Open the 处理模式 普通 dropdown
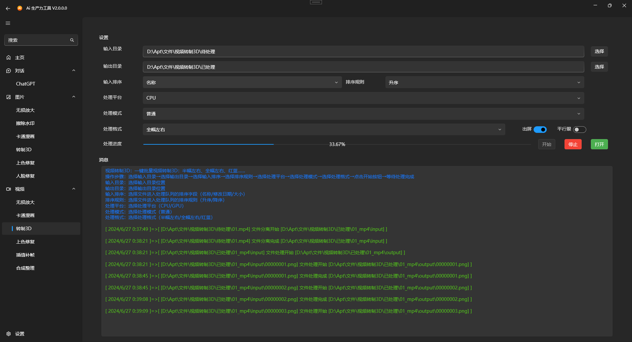This screenshot has height=342, width=632. [363, 114]
